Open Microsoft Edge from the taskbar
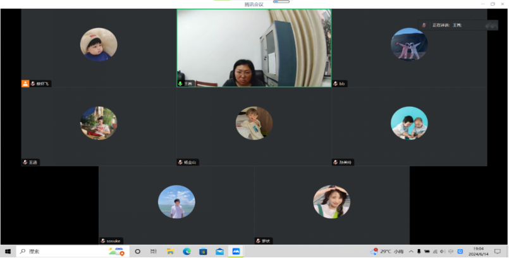509x258 pixels. pos(187,251)
